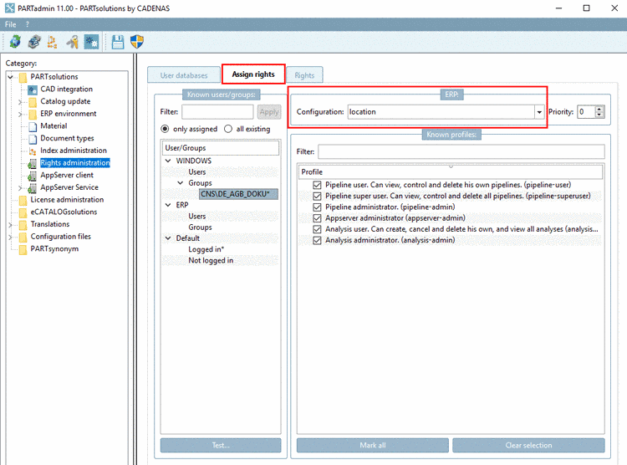The width and height of the screenshot is (627, 465).
Task: Click the Document types page icon
Action: pos(33,139)
